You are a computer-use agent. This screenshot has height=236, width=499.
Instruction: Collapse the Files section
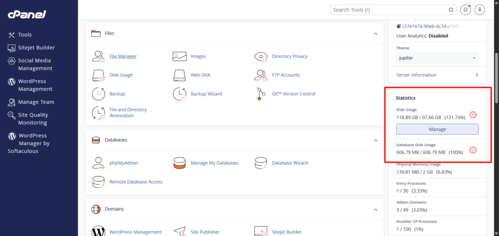coord(375,34)
